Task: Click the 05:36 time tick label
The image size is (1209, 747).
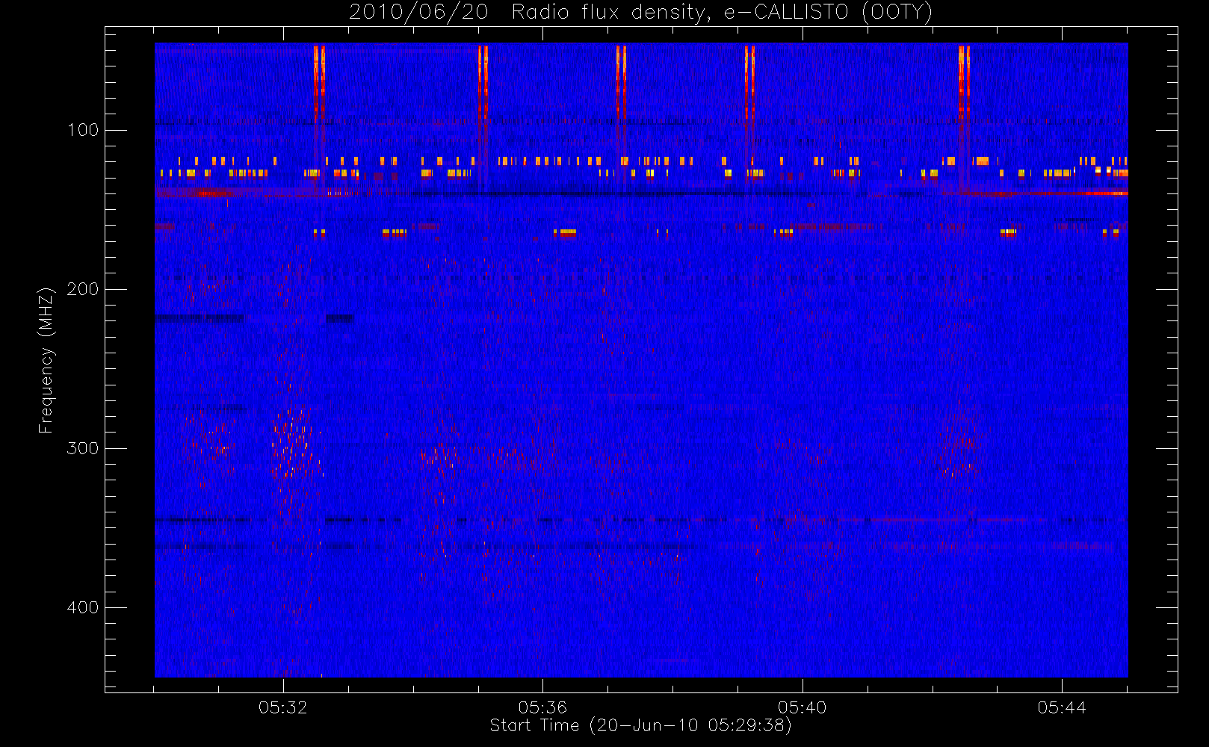Action: click(x=542, y=707)
